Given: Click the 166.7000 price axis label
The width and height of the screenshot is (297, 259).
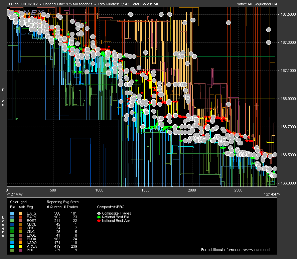Looking at the screenshot, I should pyautogui.click(x=288, y=127).
